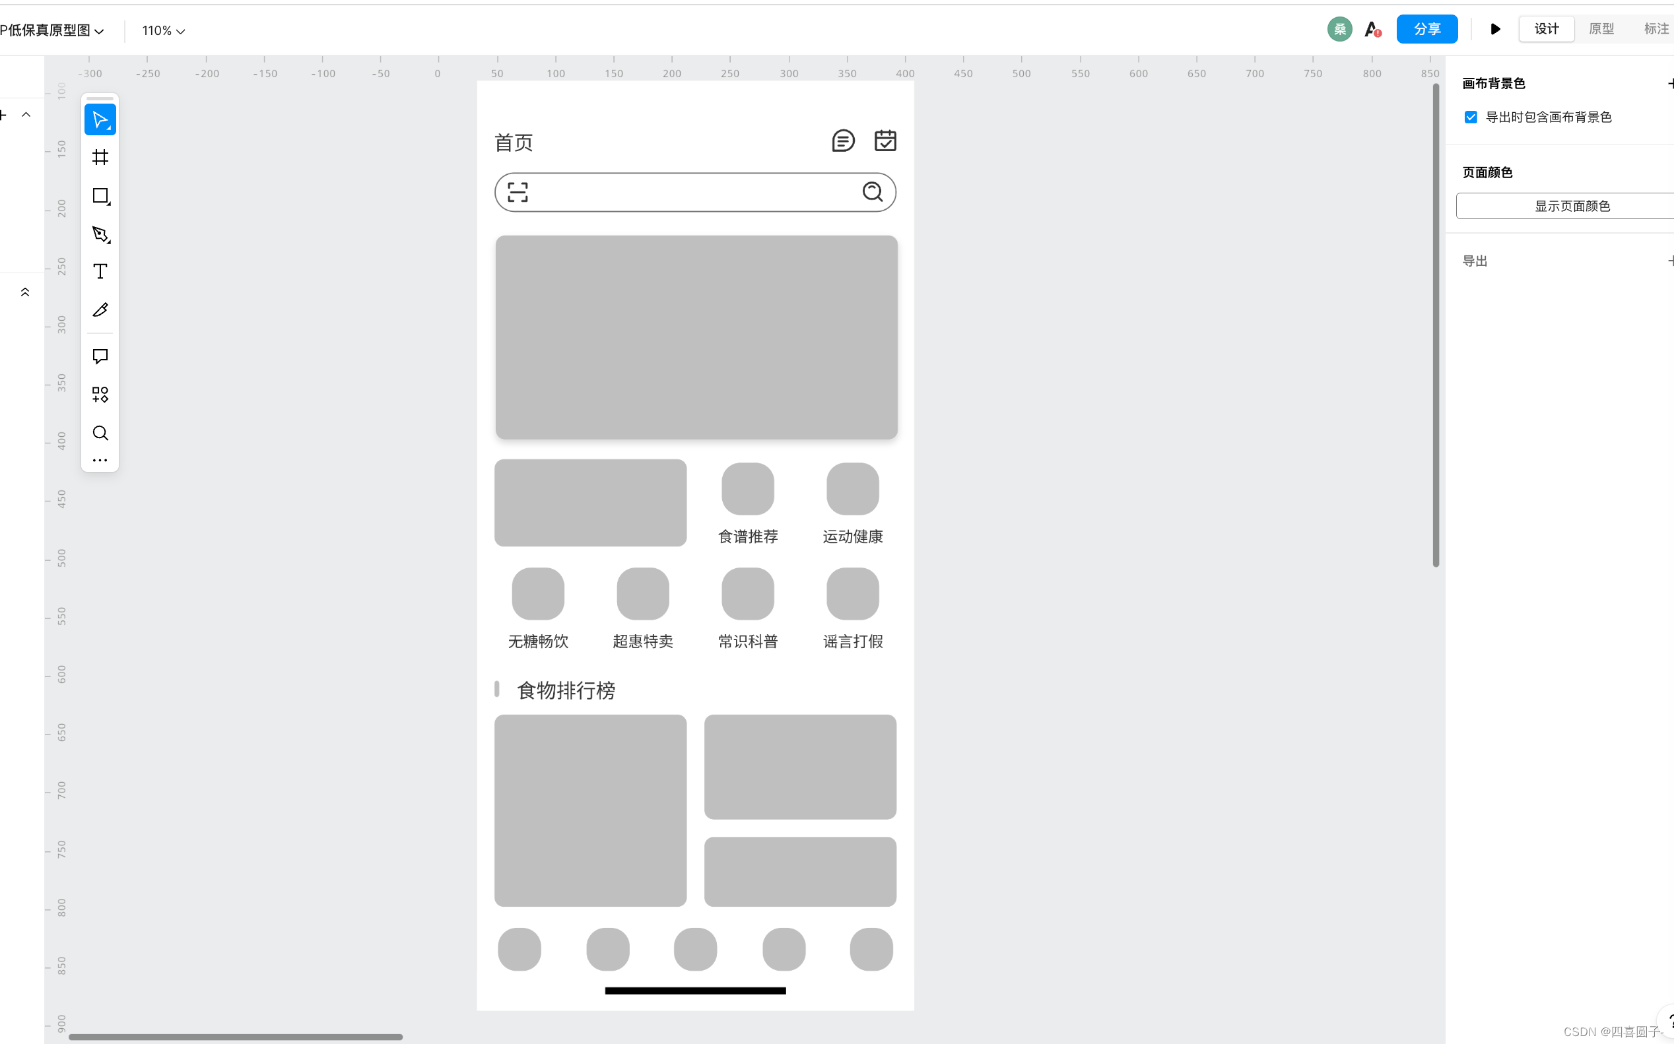Screen dimensions: 1674x1044
Task: Select the Move/pointer tool
Action: click(x=100, y=119)
